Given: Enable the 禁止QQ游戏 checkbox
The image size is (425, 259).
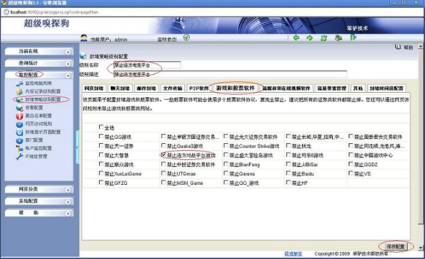Looking at the screenshot, I should tap(101, 137).
